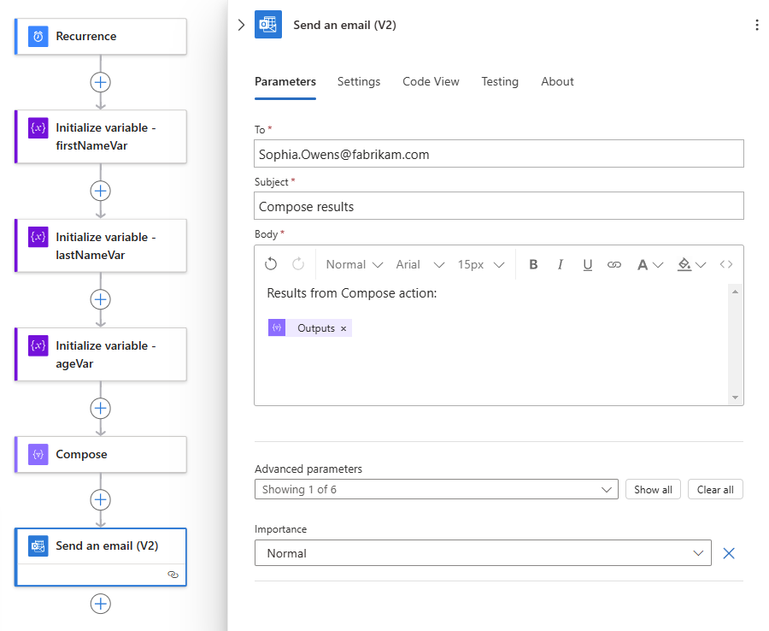Switch to the Settings tab

pos(359,81)
